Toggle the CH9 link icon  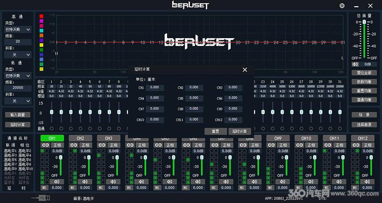click(x=271, y=145)
